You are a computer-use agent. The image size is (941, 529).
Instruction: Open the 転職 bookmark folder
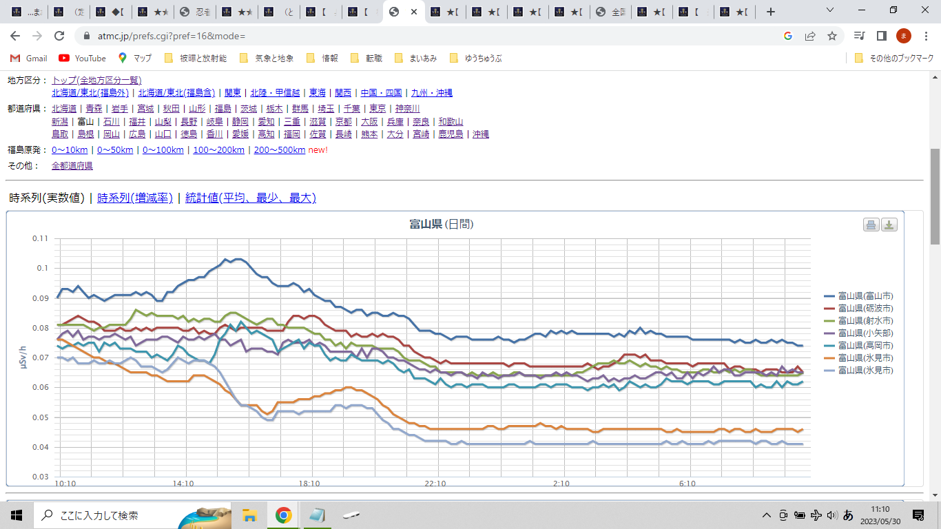[366, 59]
